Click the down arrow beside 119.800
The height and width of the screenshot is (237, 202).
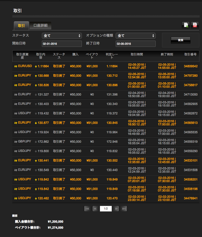coord(36,151)
